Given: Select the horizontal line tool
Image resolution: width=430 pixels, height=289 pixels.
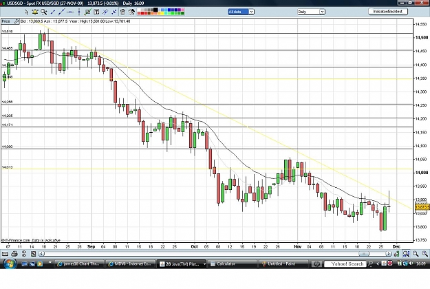Looking at the screenshot, I should point(70,12).
